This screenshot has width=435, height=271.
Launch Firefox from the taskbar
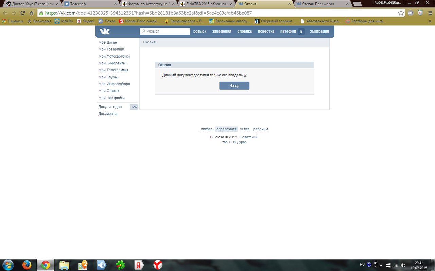point(27,265)
